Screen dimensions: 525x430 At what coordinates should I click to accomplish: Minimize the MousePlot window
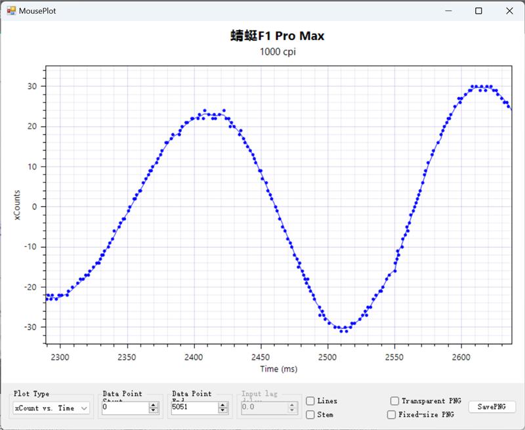[449, 11]
